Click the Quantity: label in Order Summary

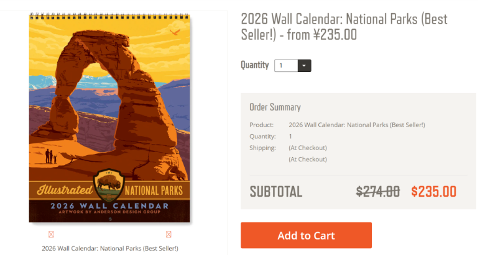tap(262, 136)
